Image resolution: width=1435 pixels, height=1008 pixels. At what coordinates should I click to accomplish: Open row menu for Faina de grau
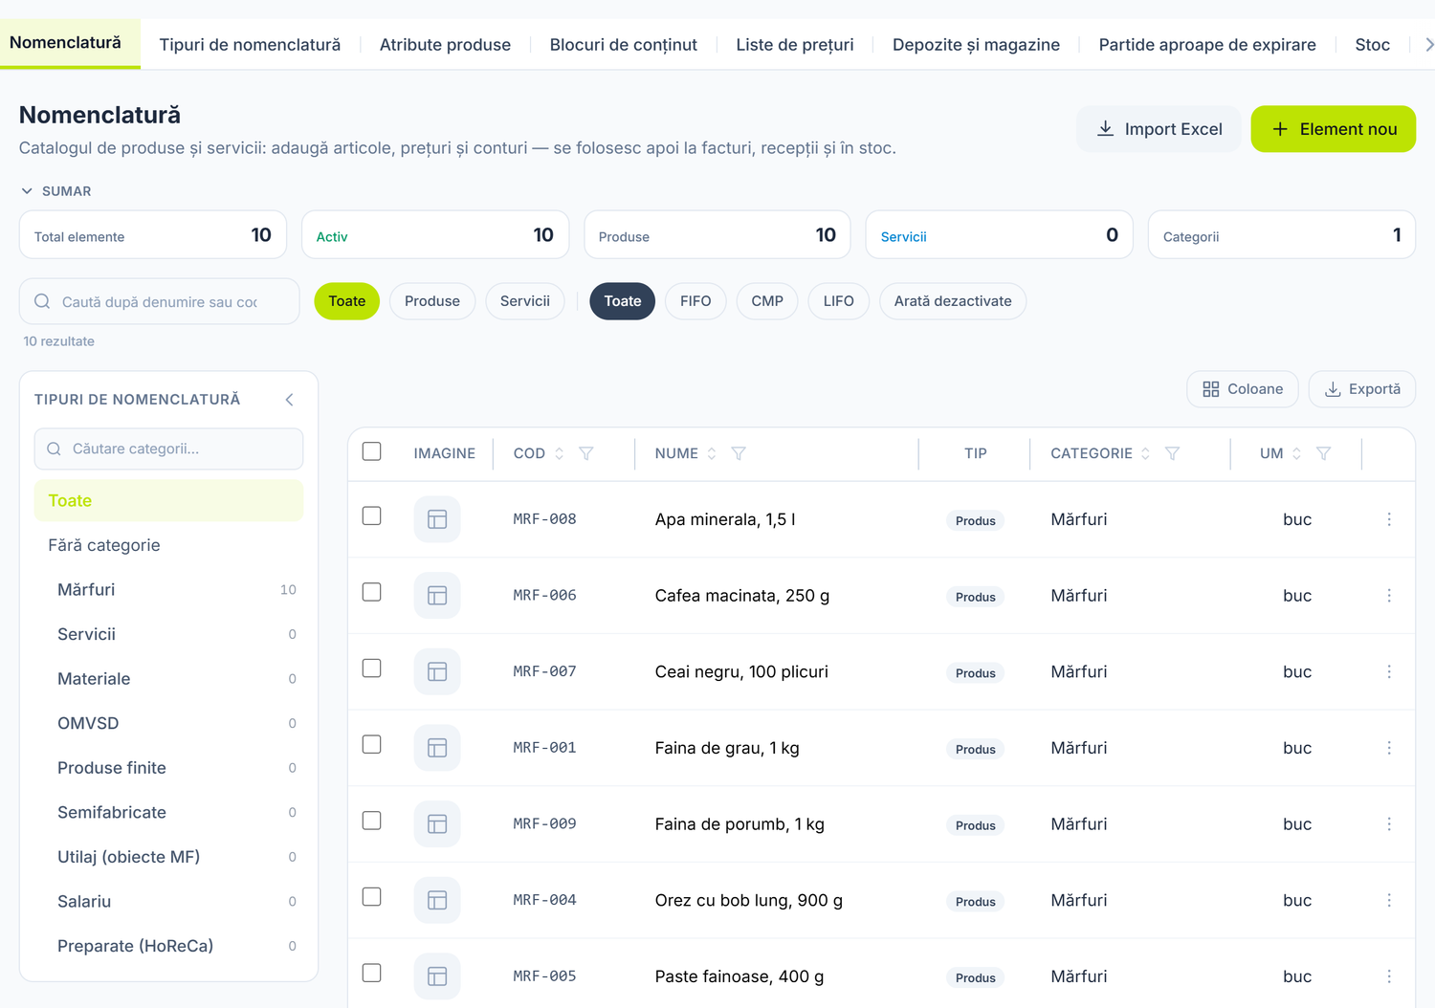(x=1389, y=748)
